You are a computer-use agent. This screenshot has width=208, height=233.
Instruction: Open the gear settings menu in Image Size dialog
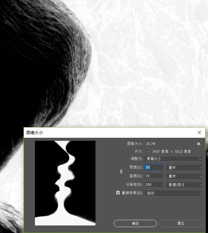[199, 144]
